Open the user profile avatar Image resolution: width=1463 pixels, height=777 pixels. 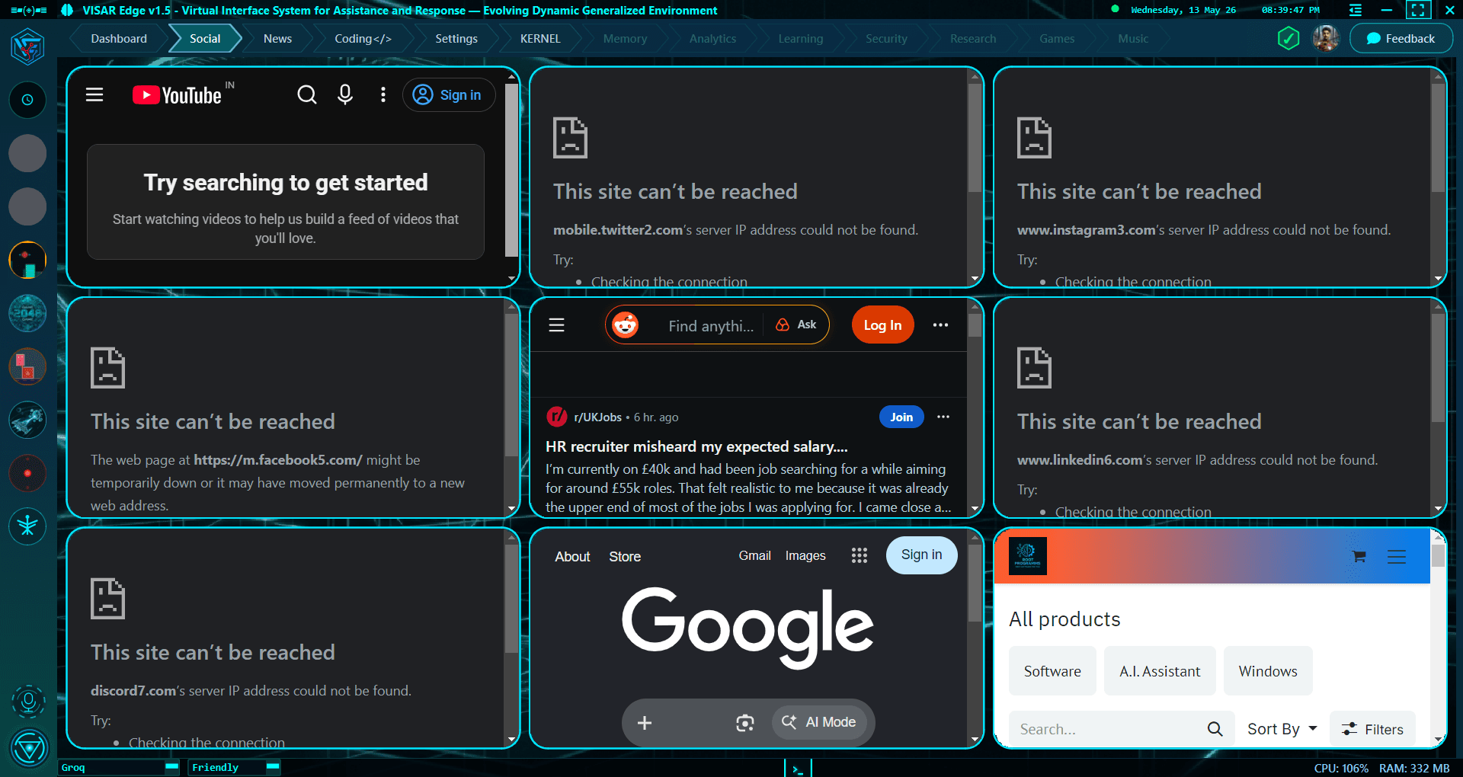click(1326, 38)
